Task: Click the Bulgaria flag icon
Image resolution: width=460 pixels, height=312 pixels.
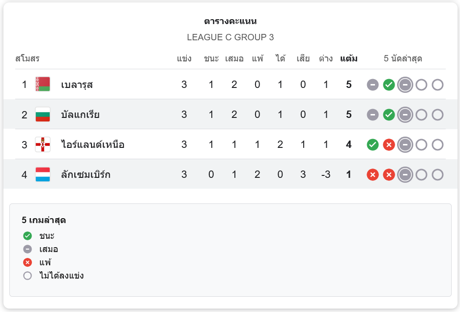Action: point(43,114)
